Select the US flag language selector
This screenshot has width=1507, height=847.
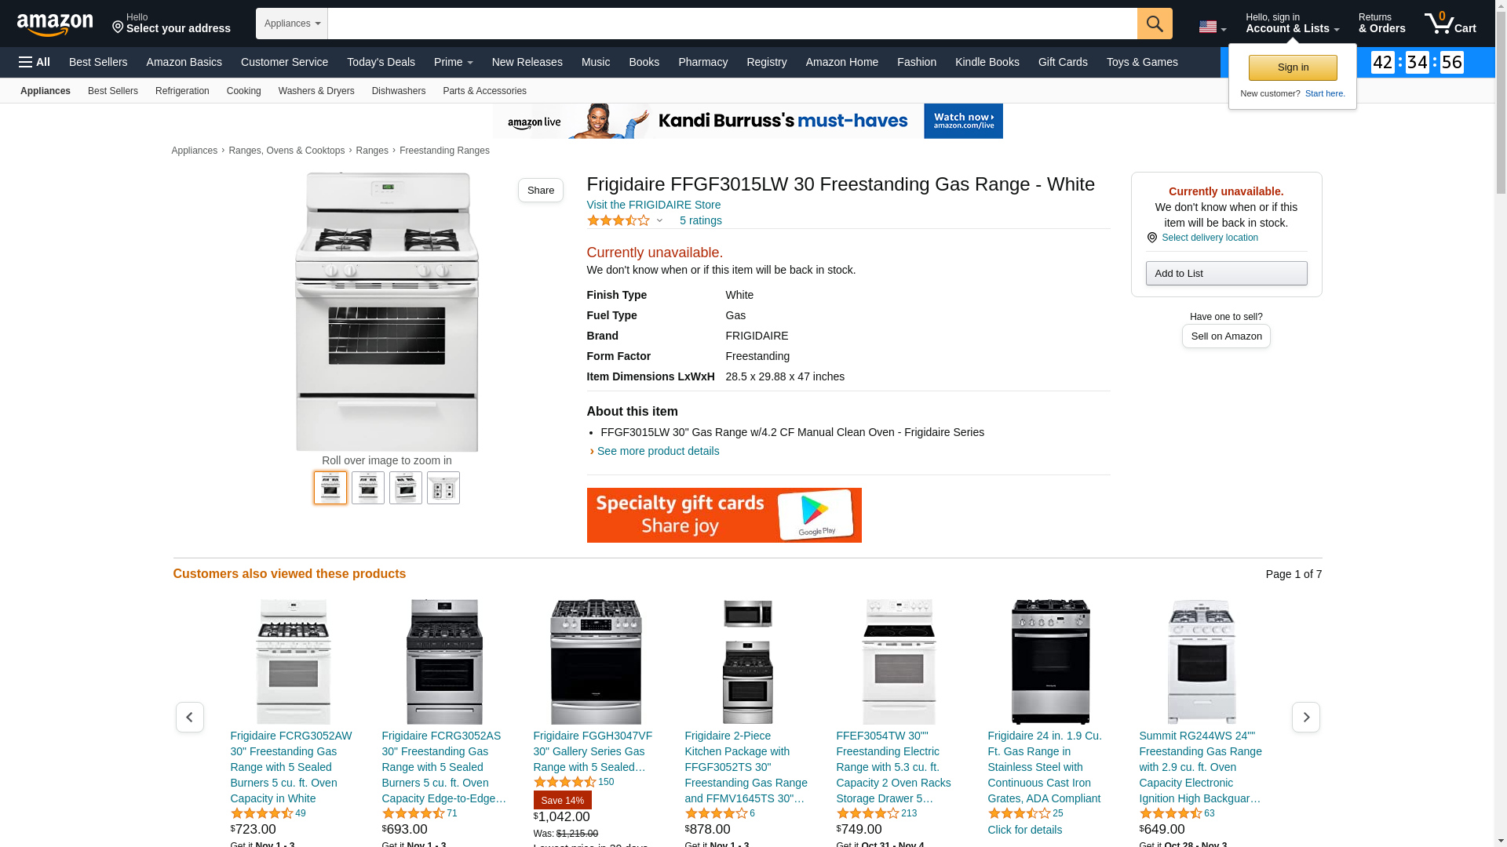[x=1212, y=27]
